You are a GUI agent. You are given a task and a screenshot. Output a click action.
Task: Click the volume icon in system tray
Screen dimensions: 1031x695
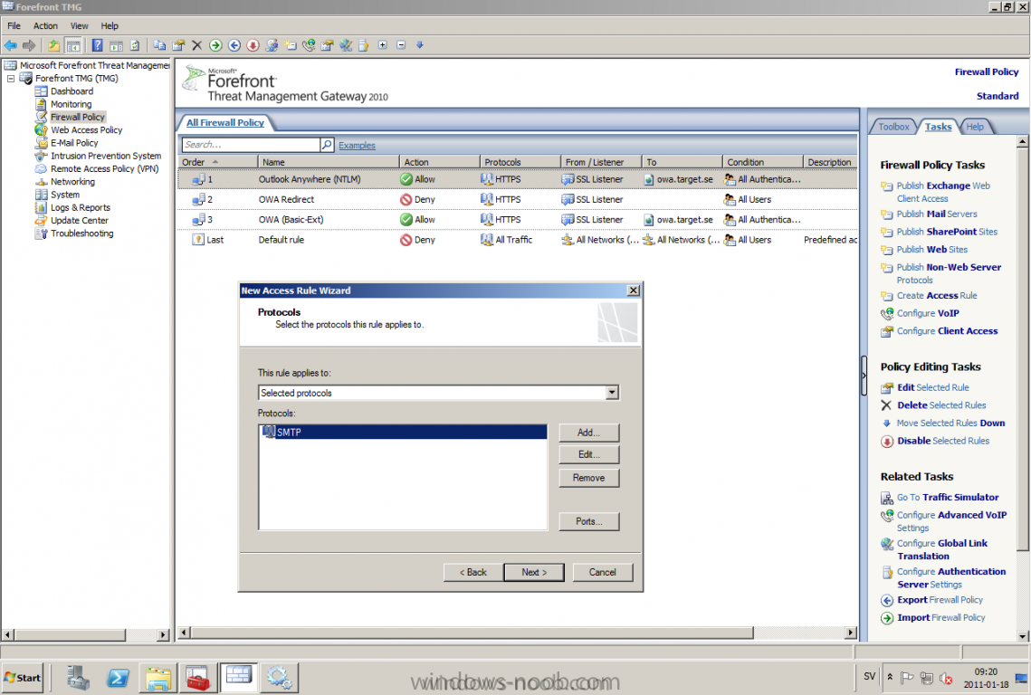946,678
